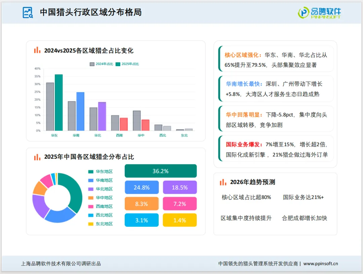The width and height of the screenshot is (363, 274).
Task: Select the 8.3% orange tile
Action: click(x=142, y=204)
